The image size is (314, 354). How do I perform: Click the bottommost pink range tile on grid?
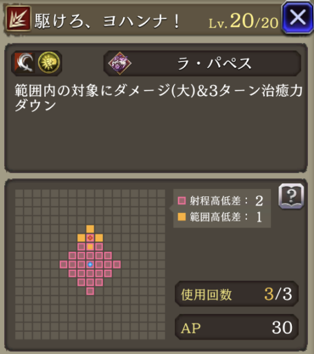tap(90, 291)
